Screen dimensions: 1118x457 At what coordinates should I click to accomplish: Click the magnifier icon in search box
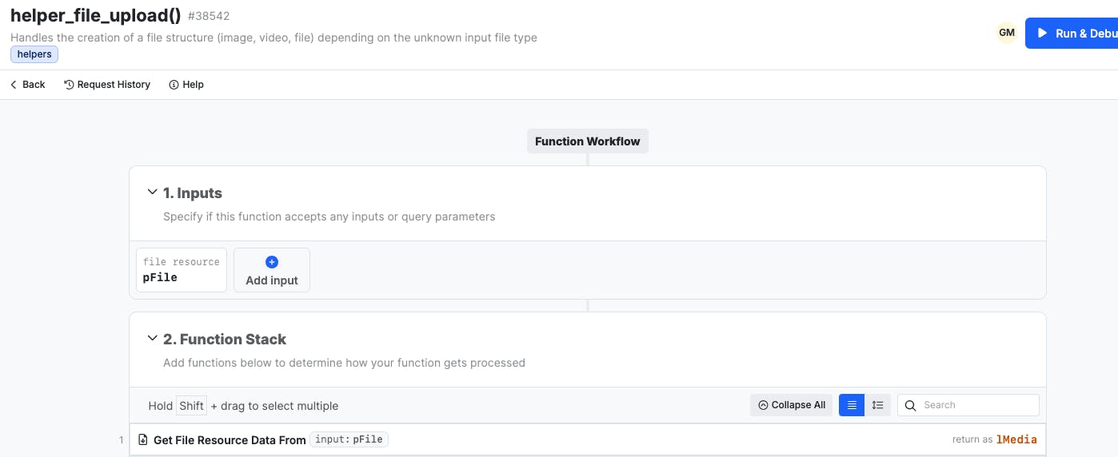click(910, 405)
